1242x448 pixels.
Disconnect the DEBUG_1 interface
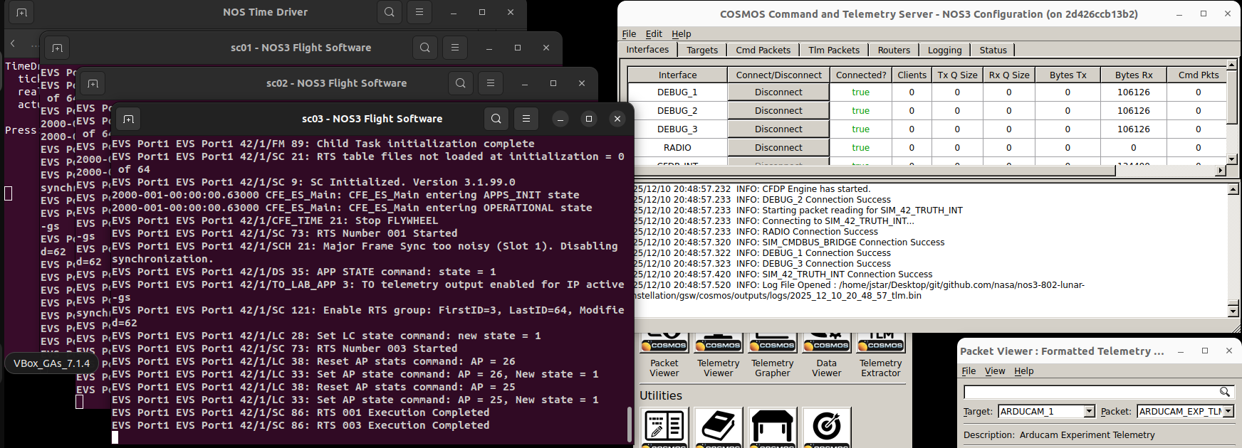tap(778, 92)
